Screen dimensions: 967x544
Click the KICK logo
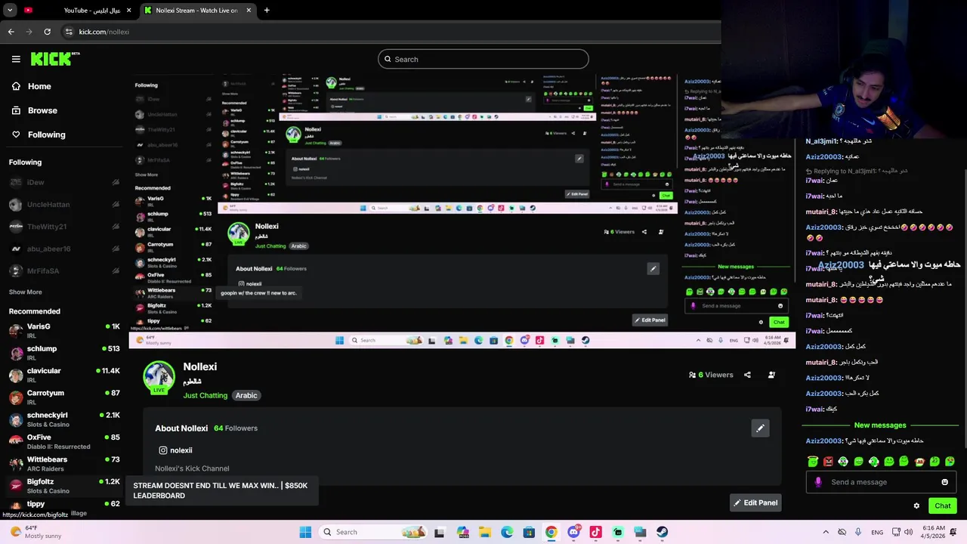click(55, 59)
